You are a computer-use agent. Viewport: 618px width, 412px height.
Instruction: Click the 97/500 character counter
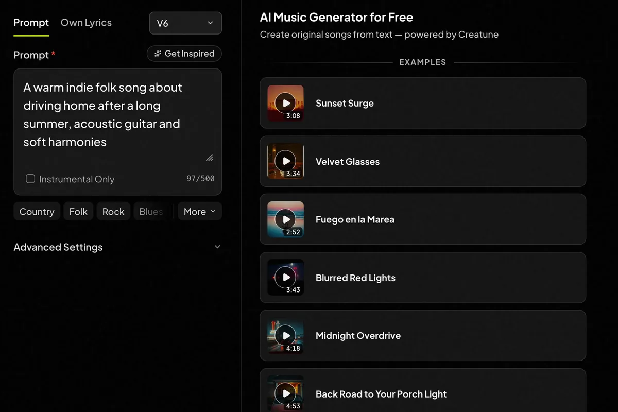point(200,179)
